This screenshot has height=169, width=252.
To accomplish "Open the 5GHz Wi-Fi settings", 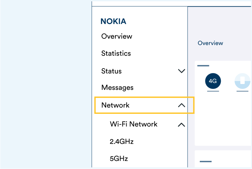I will pyautogui.click(x=118, y=159).
